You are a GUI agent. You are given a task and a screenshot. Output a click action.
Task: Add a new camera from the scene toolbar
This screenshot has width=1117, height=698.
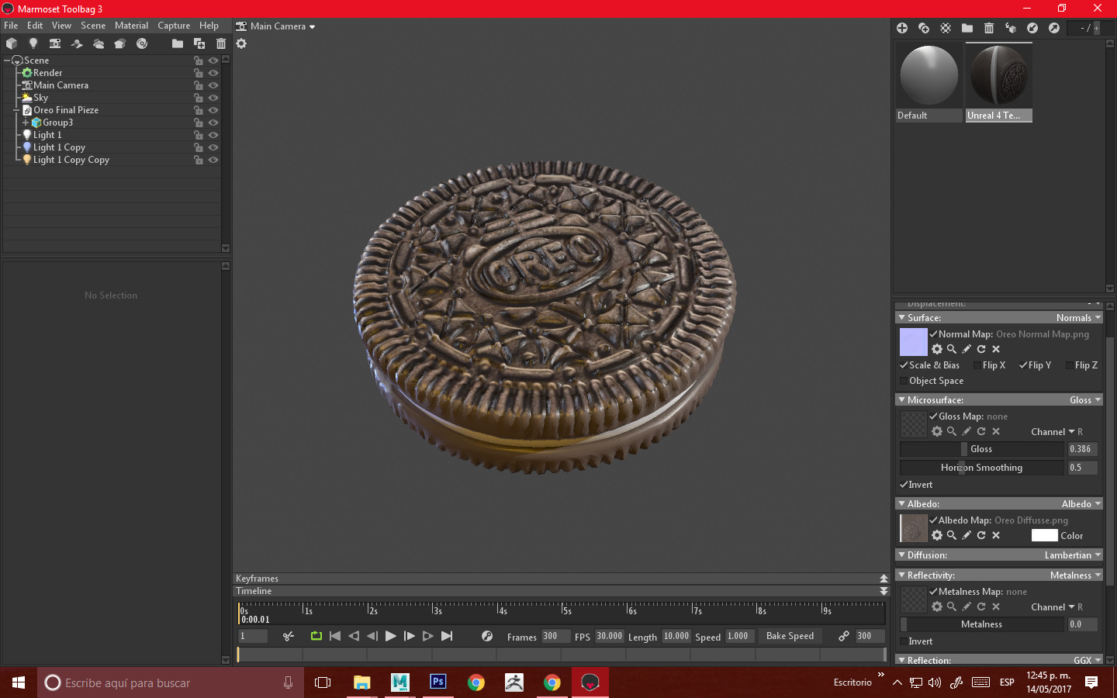[x=55, y=43]
